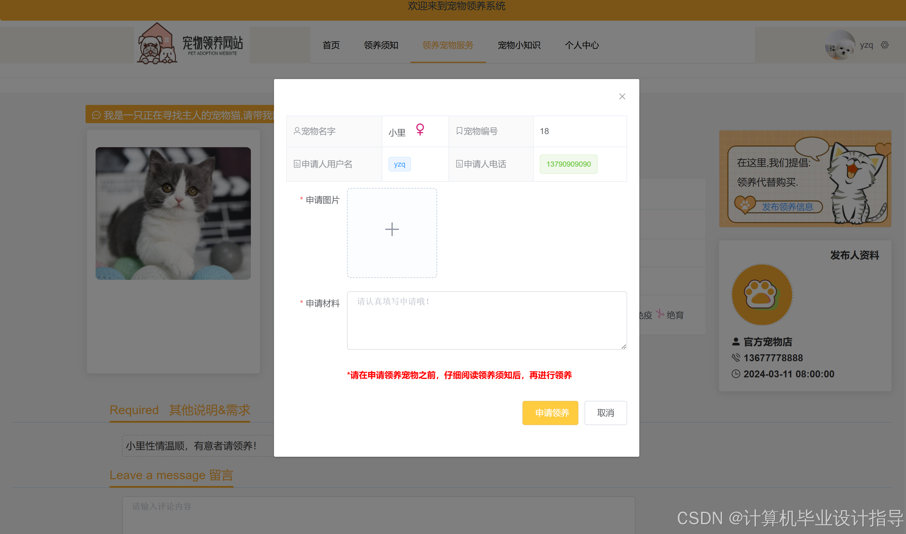The width and height of the screenshot is (906, 534).
Task: Click the cartoon cat promotional banner
Action: click(805, 179)
